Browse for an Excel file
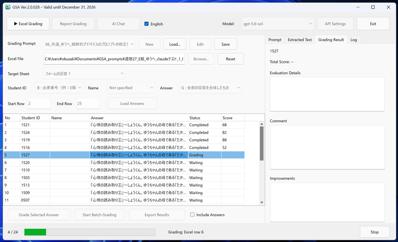 click(201, 59)
